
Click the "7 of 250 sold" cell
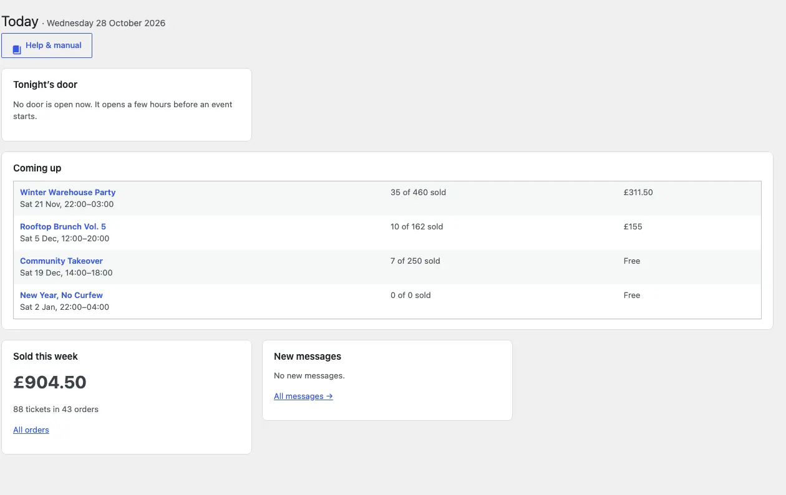pos(415,261)
